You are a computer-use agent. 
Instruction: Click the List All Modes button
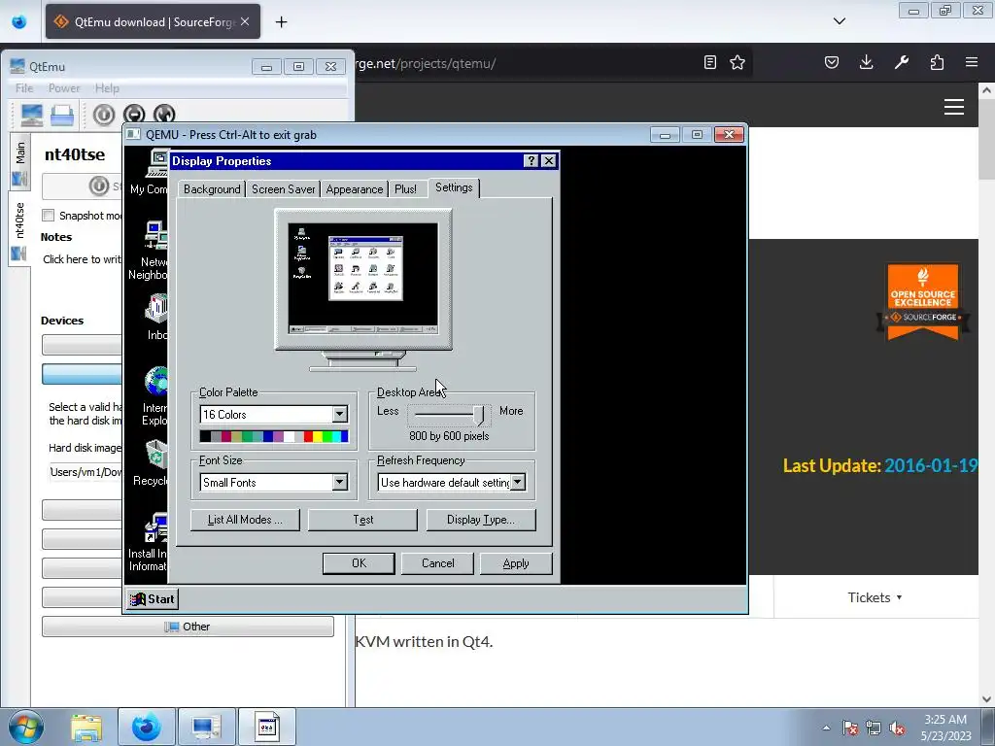[x=245, y=520]
